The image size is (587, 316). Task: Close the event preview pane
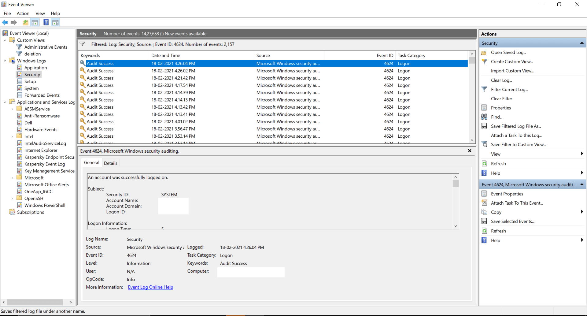pos(470,151)
